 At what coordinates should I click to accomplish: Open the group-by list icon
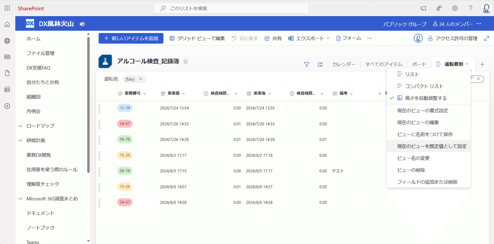(320, 64)
